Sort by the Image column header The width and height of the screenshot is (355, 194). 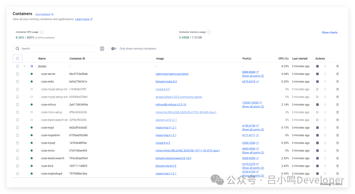pos(160,59)
